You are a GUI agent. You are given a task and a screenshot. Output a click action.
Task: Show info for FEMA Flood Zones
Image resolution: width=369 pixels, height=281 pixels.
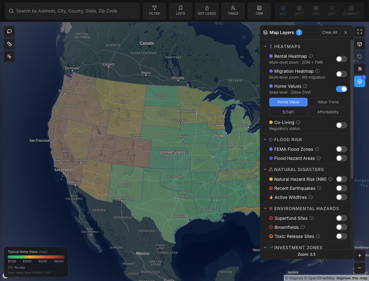317,149
